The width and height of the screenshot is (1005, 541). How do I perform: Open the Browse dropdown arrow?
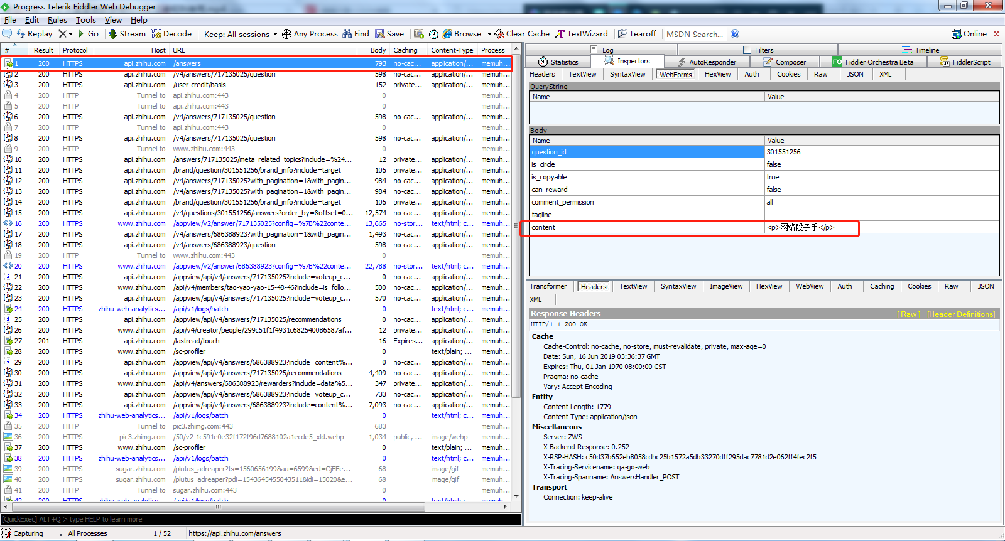(x=489, y=34)
